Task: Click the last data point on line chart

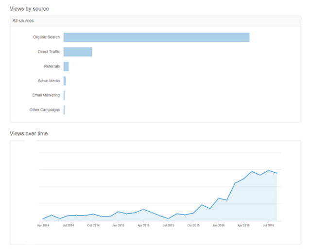Action: pos(276,173)
